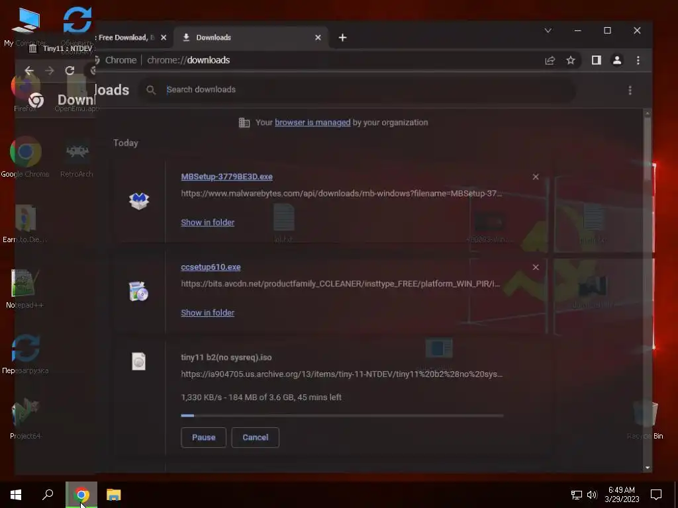This screenshot has width=678, height=508.
Task: Select the My Computer desktop icon
Action: coord(26,26)
